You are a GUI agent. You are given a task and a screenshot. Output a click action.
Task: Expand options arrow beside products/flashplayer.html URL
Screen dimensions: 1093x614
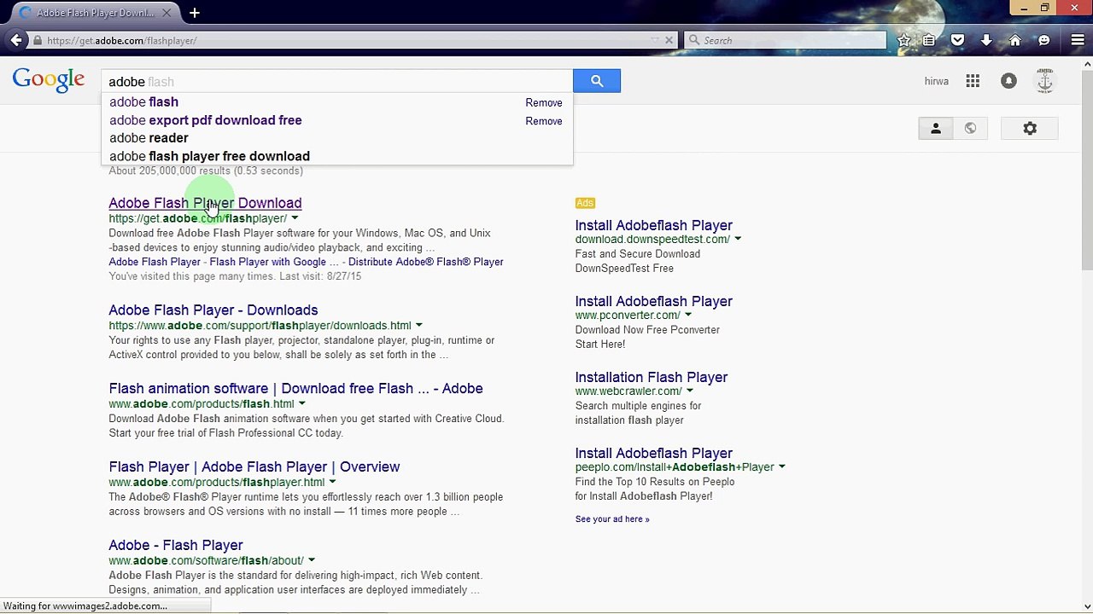[x=332, y=483]
